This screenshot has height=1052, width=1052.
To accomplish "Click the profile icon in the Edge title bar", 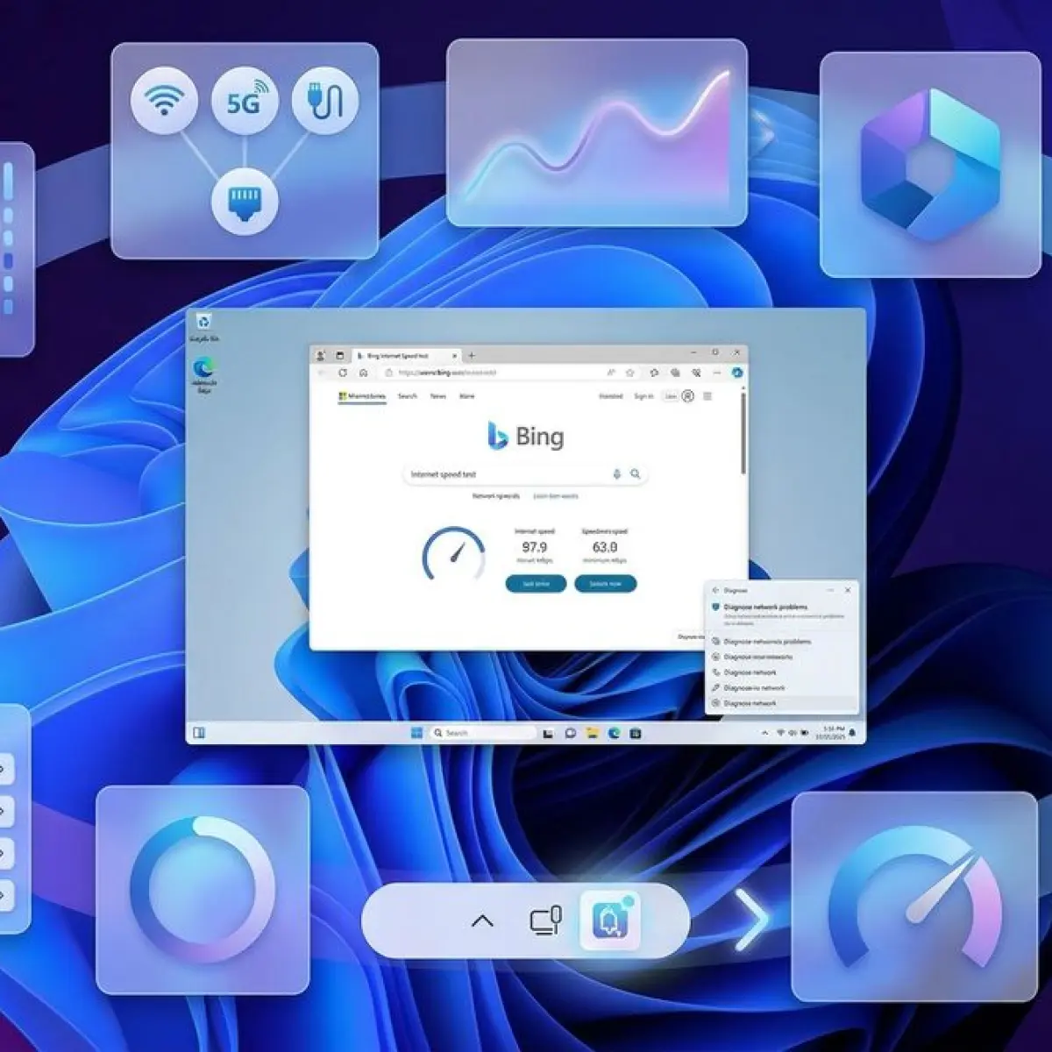I will (x=321, y=356).
